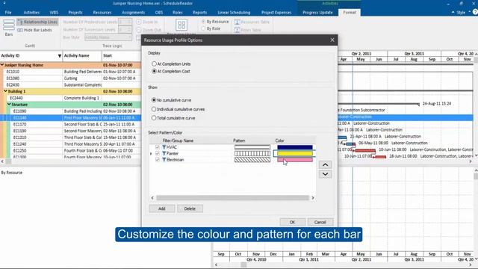Click the Painter vertical-lines pattern swatch
This screenshot has height=269, width=478.
[252, 153]
